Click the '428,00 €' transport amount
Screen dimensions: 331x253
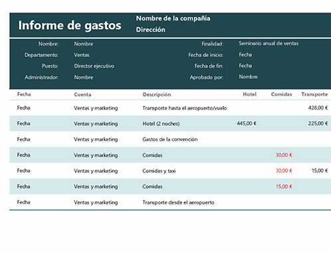click(318, 108)
